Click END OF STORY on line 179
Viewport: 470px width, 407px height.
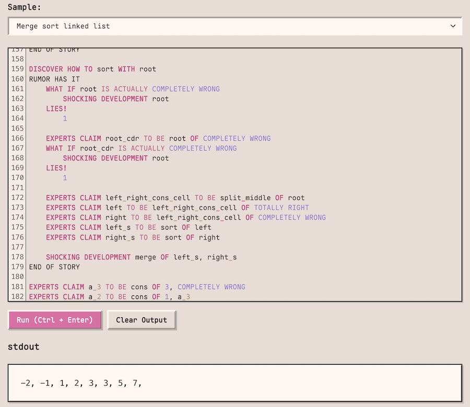[x=54, y=267]
